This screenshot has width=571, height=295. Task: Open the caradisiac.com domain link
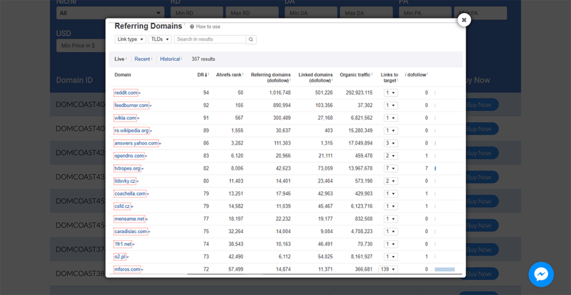tap(130, 232)
